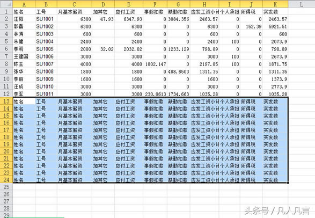Select cell with value 488.6503
Screen dimensions: 315x218
(x=178, y=71)
